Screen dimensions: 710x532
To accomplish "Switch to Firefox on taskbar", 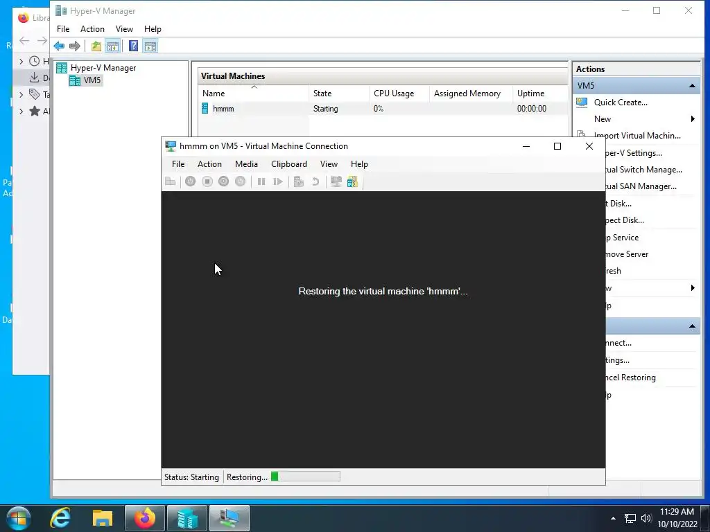I will tap(145, 518).
